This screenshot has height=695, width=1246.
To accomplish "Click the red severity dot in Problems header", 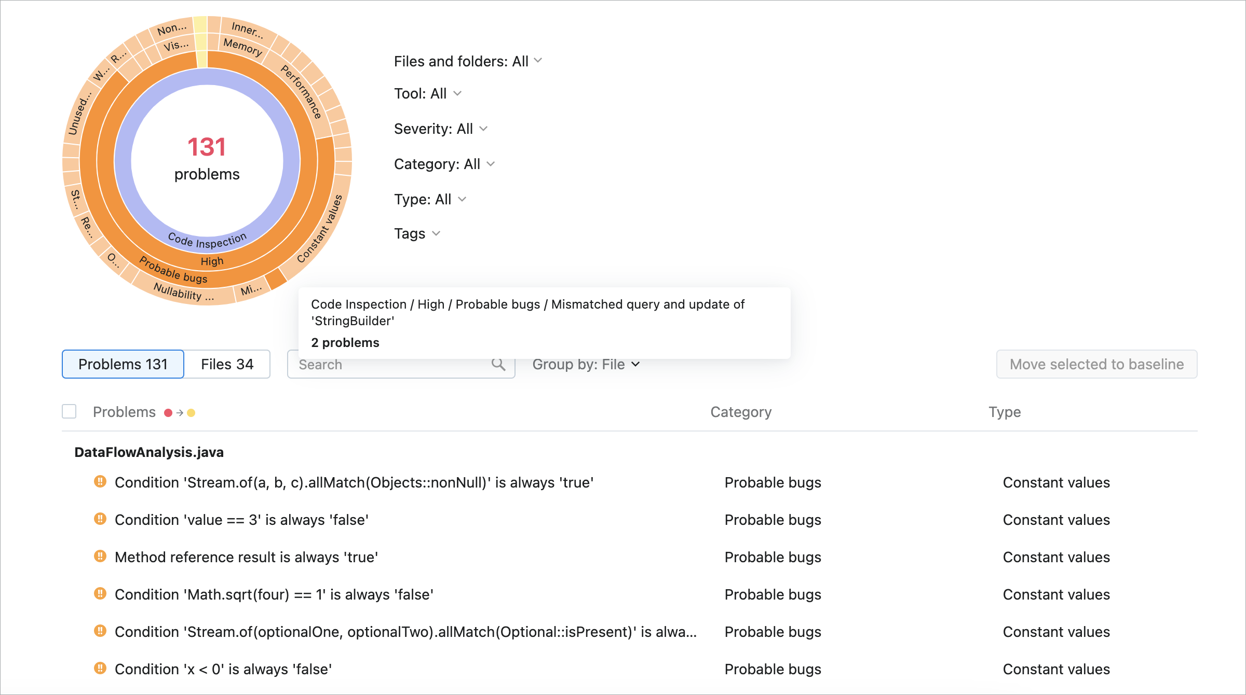I will (x=168, y=413).
